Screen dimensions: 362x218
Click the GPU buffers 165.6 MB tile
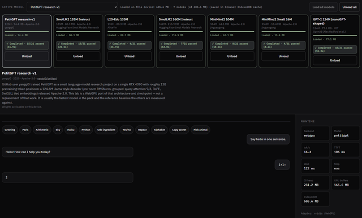coord(346,183)
